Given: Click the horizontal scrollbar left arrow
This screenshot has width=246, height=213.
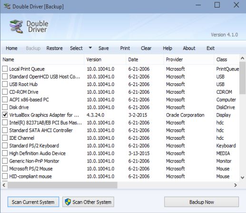Looking at the screenshot, I should (4, 185).
